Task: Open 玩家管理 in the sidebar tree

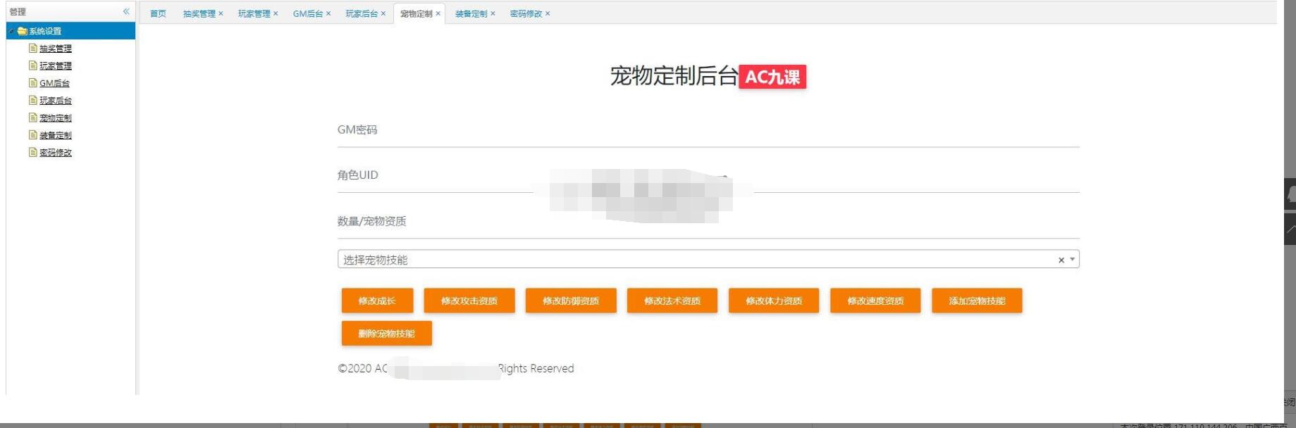Action: pyautogui.click(x=55, y=65)
